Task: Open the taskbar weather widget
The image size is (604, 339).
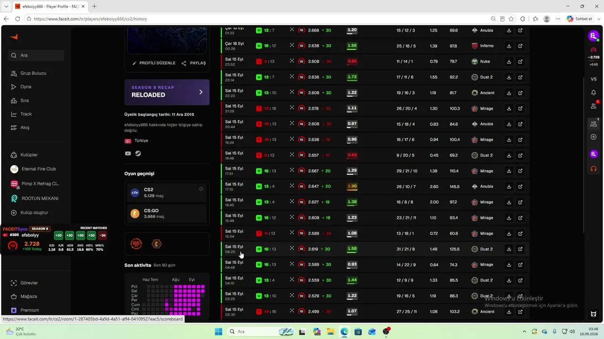Action: (x=20, y=331)
